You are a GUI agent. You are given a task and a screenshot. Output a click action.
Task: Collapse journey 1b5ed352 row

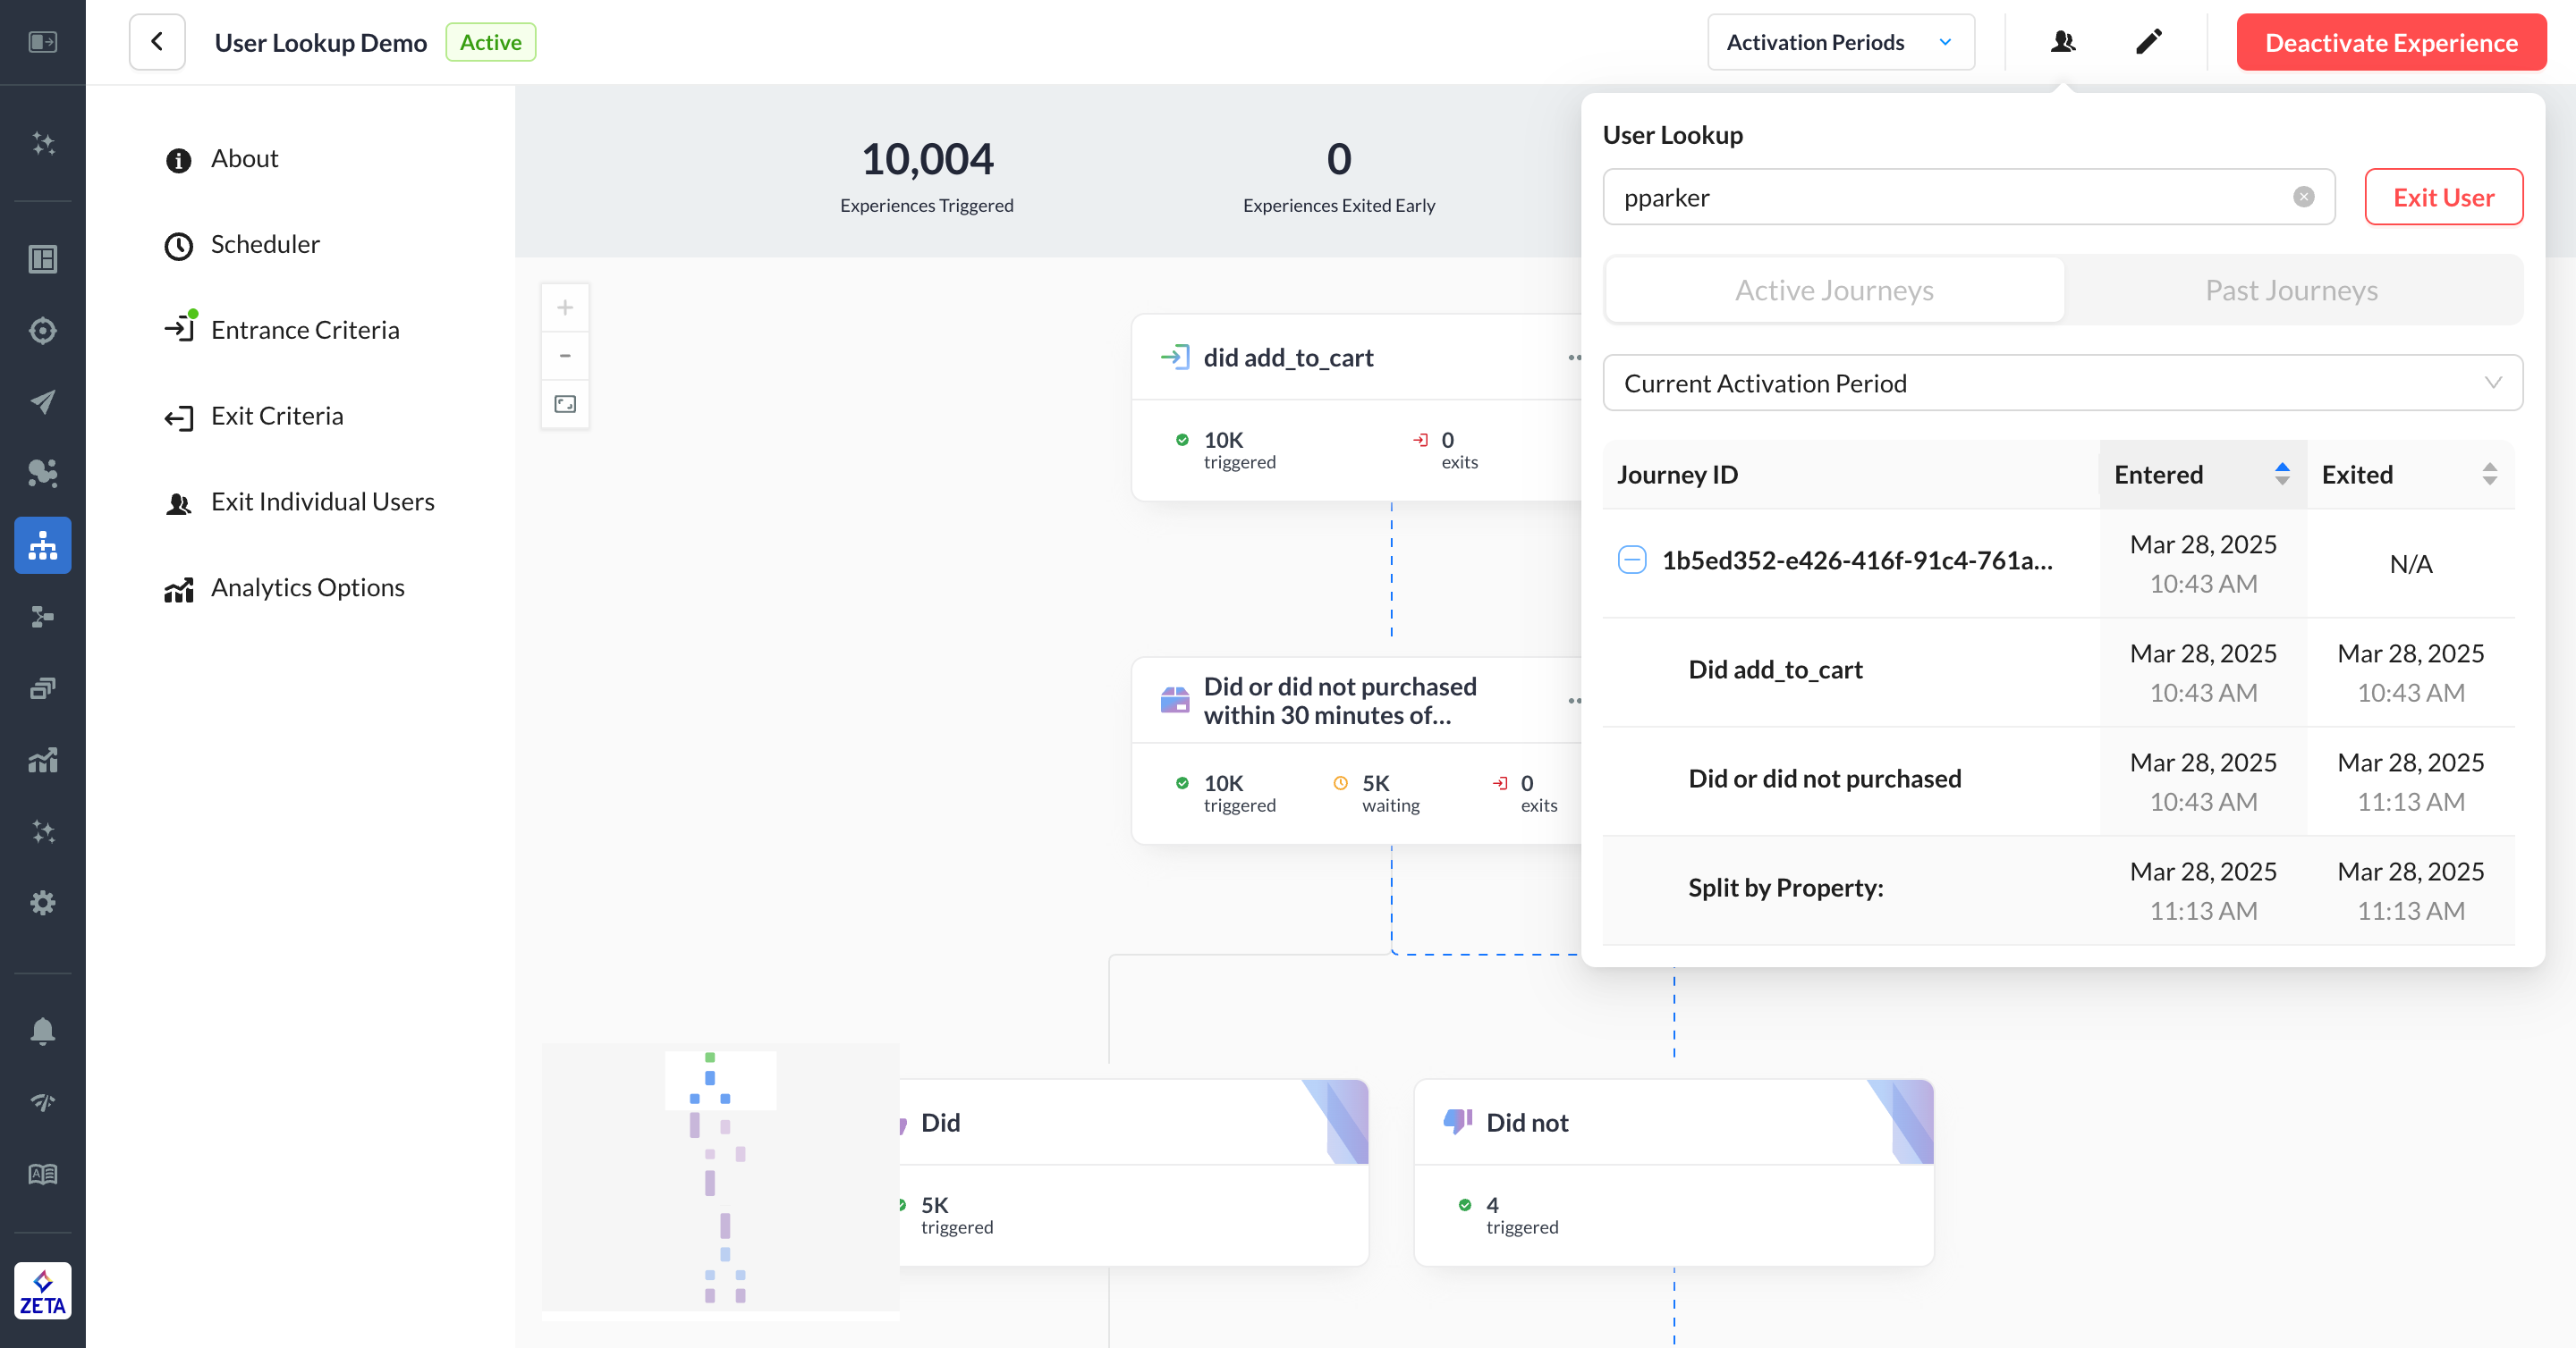pyautogui.click(x=1631, y=560)
